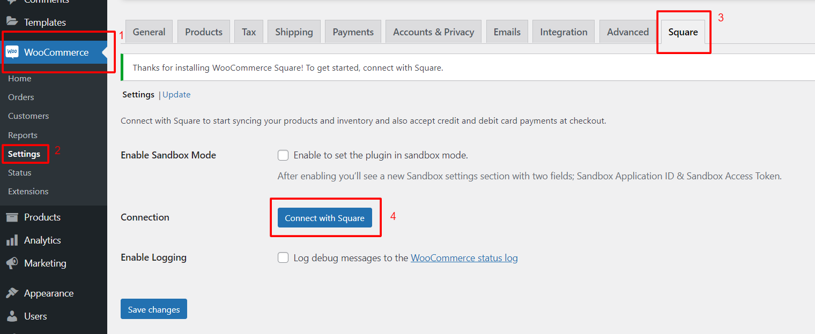The width and height of the screenshot is (815, 334).
Task: Click the WooCommerce logo icon in sidebar
Action: pos(12,52)
